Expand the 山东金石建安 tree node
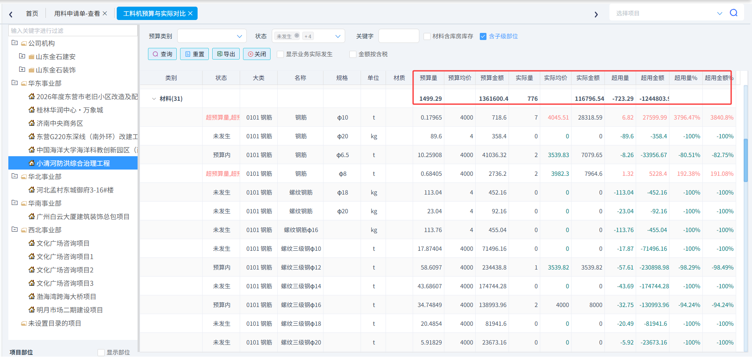This screenshot has width=752, height=357. 22,56
